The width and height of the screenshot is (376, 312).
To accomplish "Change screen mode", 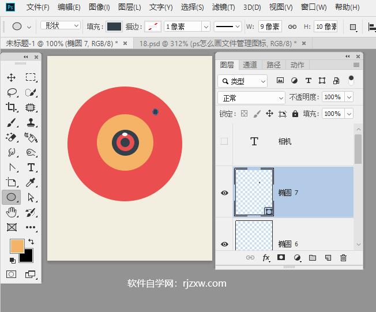I will pyautogui.click(x=30, y=274).
